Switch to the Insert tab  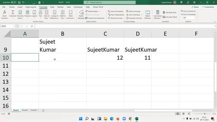20,7
